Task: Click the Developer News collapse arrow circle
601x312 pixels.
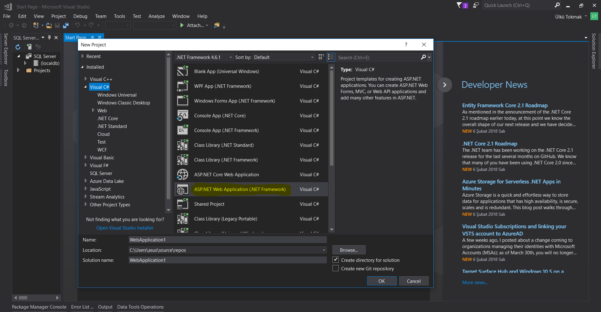Action: click(x=445, y=85)
